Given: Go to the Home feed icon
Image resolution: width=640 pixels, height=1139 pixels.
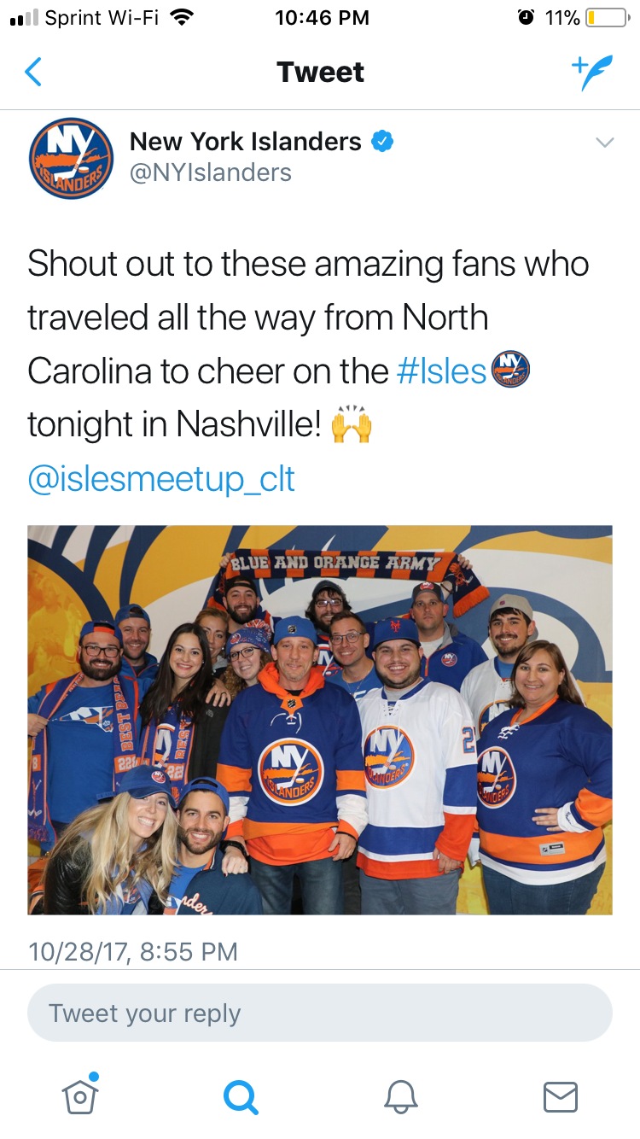Looking at the screenshot, I should 79,1098.
